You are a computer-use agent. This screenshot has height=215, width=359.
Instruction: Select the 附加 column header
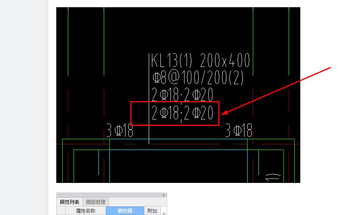point(152,211)
